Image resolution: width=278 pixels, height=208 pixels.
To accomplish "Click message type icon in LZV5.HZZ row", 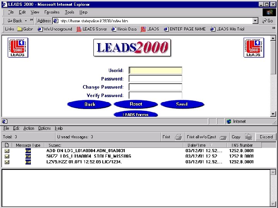I will point(28,162).
